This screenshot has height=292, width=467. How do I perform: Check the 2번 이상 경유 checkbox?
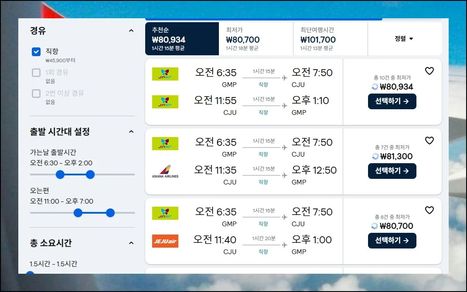pos(36,94)
